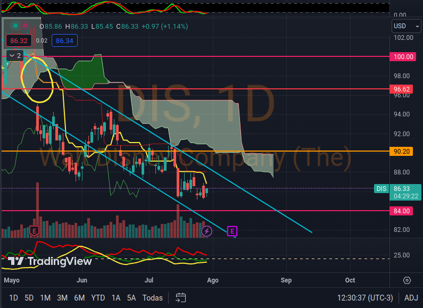Select the 1M time range

45,298
